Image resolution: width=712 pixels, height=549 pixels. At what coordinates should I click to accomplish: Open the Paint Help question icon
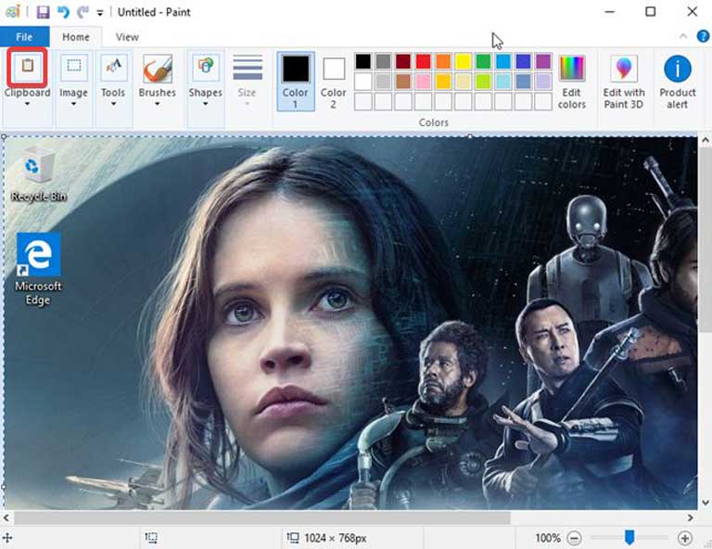tap(703, 36)
